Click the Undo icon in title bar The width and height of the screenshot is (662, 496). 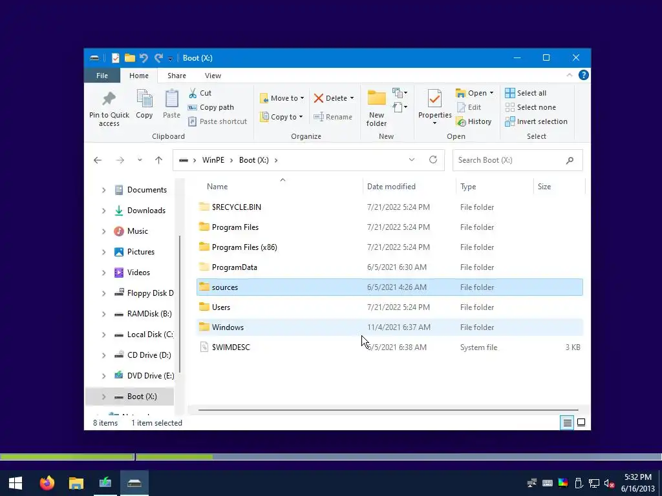[144, 58]
